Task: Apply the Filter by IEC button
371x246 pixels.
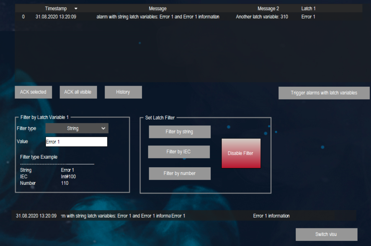Action: coord(179,152)
